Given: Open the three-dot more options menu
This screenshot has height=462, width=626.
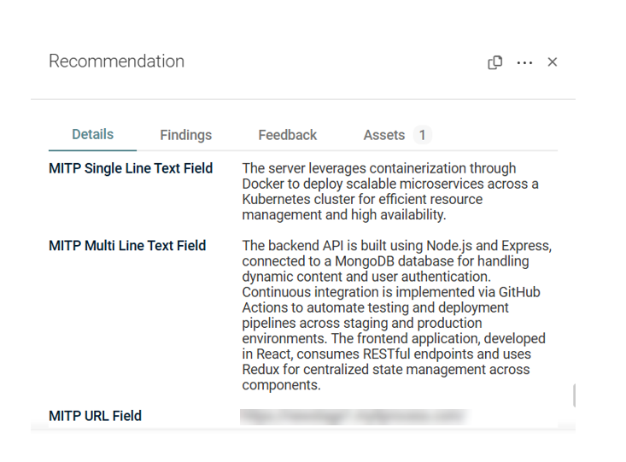Looking at the screenshot, I should (x=524, y=62).
